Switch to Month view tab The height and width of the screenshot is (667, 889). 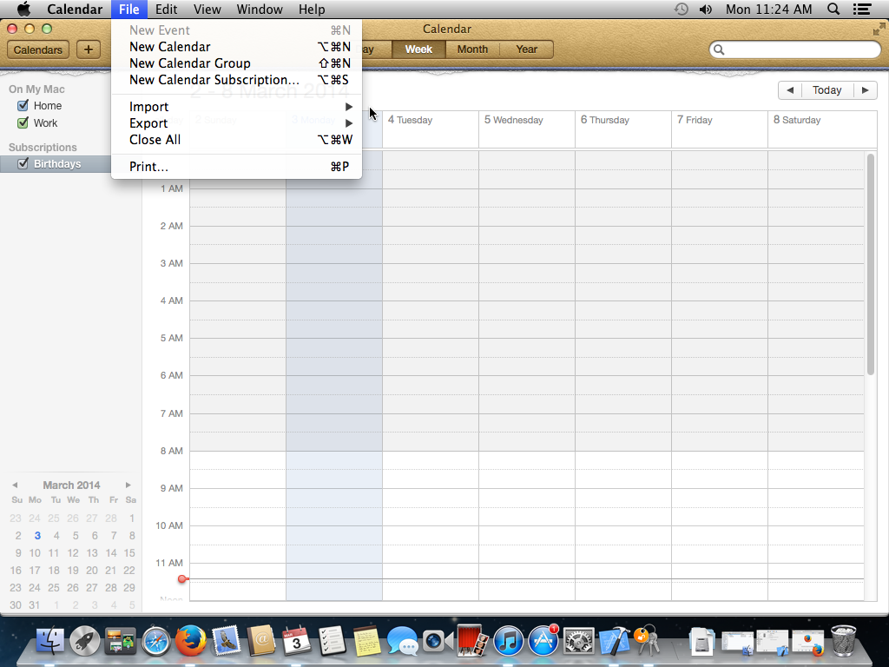[x=472, y=50]
